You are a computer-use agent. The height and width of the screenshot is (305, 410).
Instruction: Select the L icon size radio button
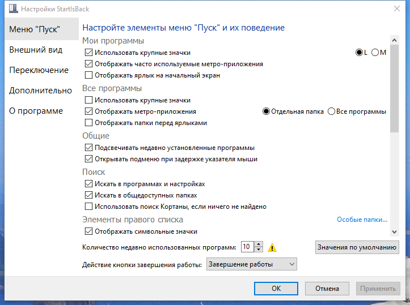359,53
